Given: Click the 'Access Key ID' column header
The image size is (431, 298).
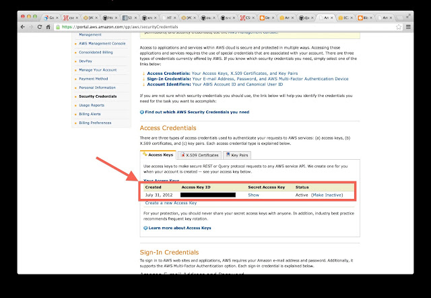Looking at the screenshot, I should point(196,187).
